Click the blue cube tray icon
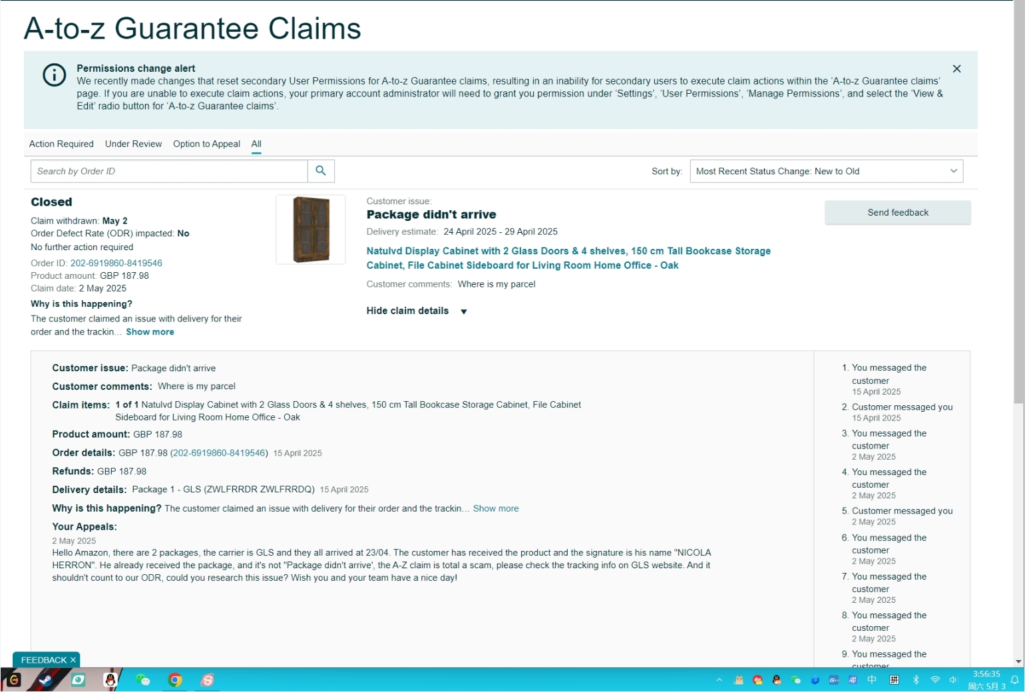Image resolution: width=1025 pixels, height=692 pixels. coord(815,680)
